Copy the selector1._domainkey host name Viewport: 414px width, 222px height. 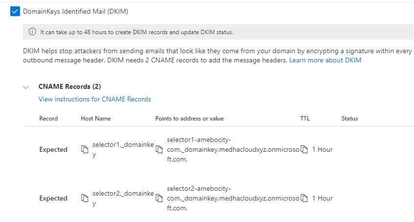84,149
